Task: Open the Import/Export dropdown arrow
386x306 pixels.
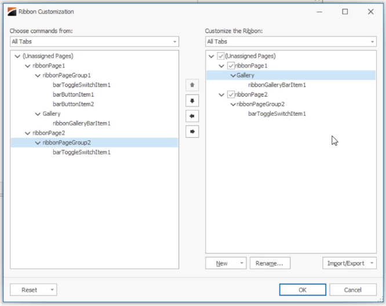Action: pos(372,263)
